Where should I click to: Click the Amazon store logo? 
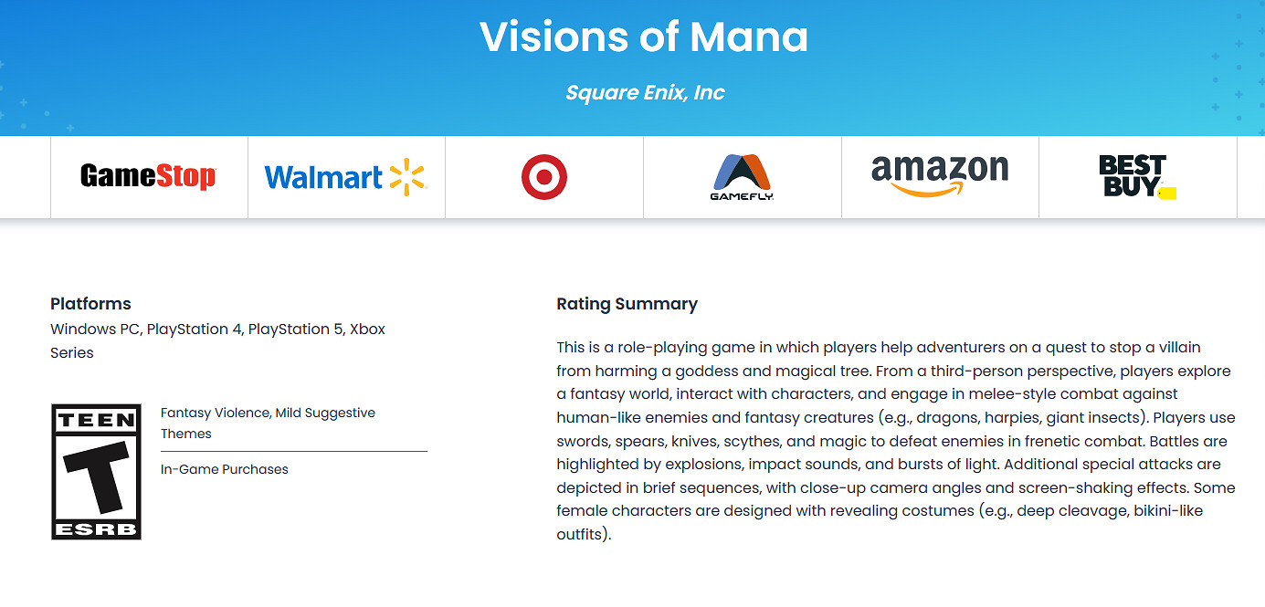pos(940,175)
